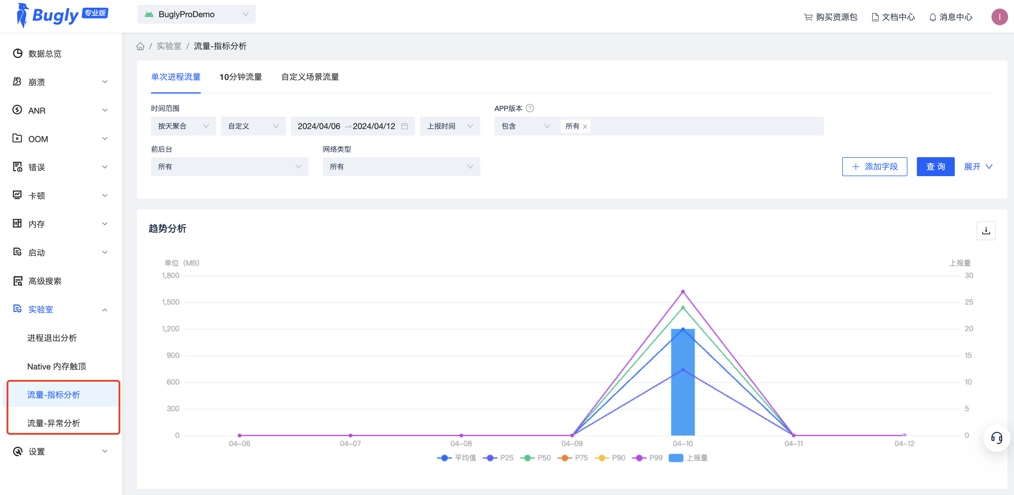This screenshot has width=1014, height=495.
Task: Open the user avatar menu
Action: [999, 17]
